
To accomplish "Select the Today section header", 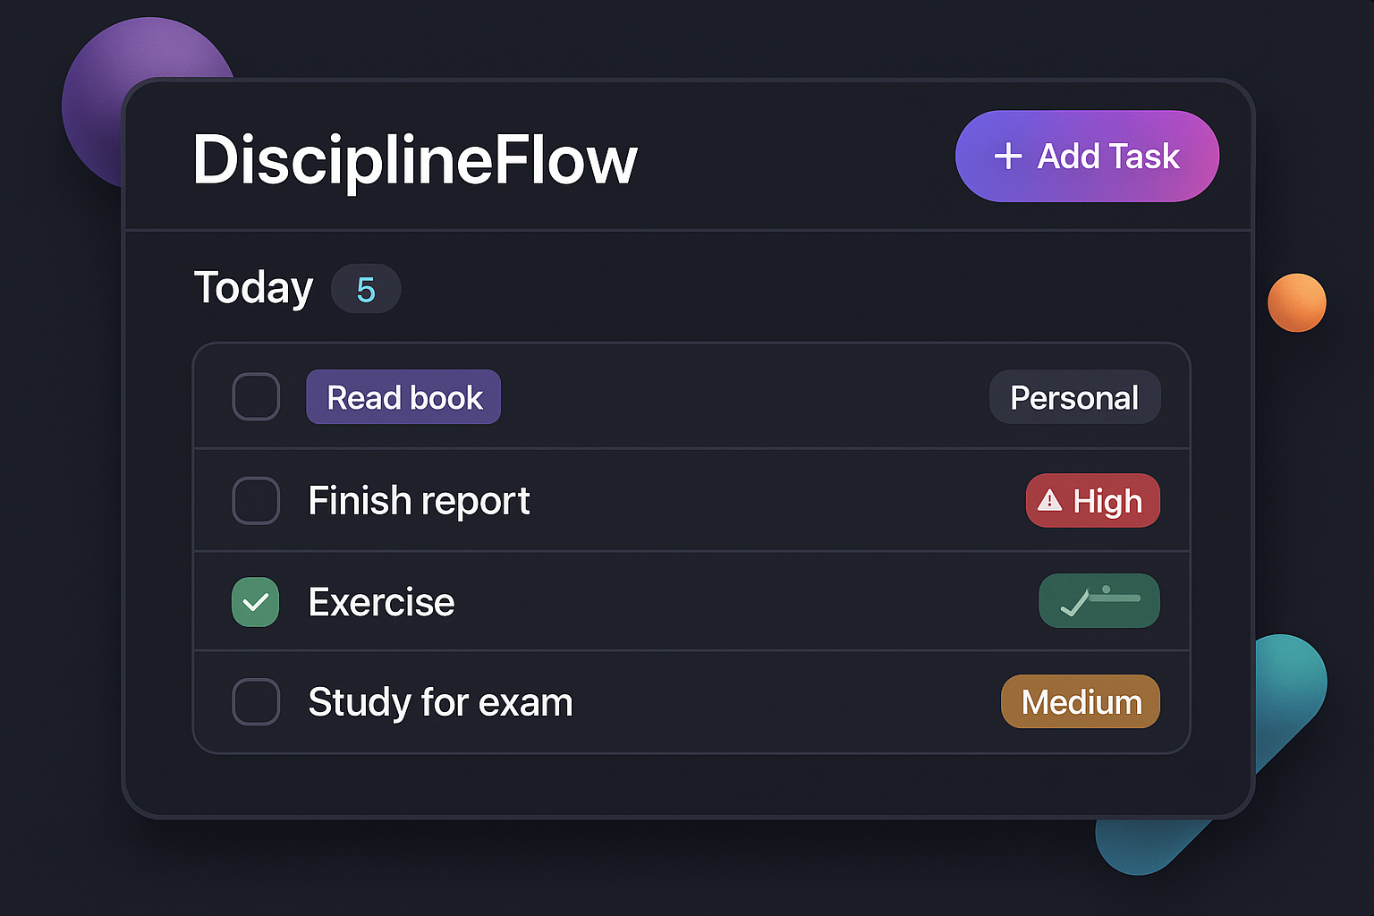I will point(253,287).
